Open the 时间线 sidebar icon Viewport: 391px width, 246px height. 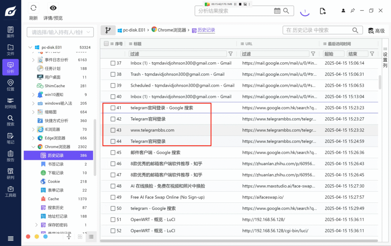[x=10, y=103]
